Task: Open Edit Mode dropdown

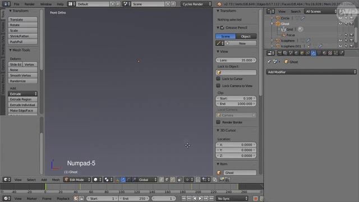Action: click(x=77, y=180)
